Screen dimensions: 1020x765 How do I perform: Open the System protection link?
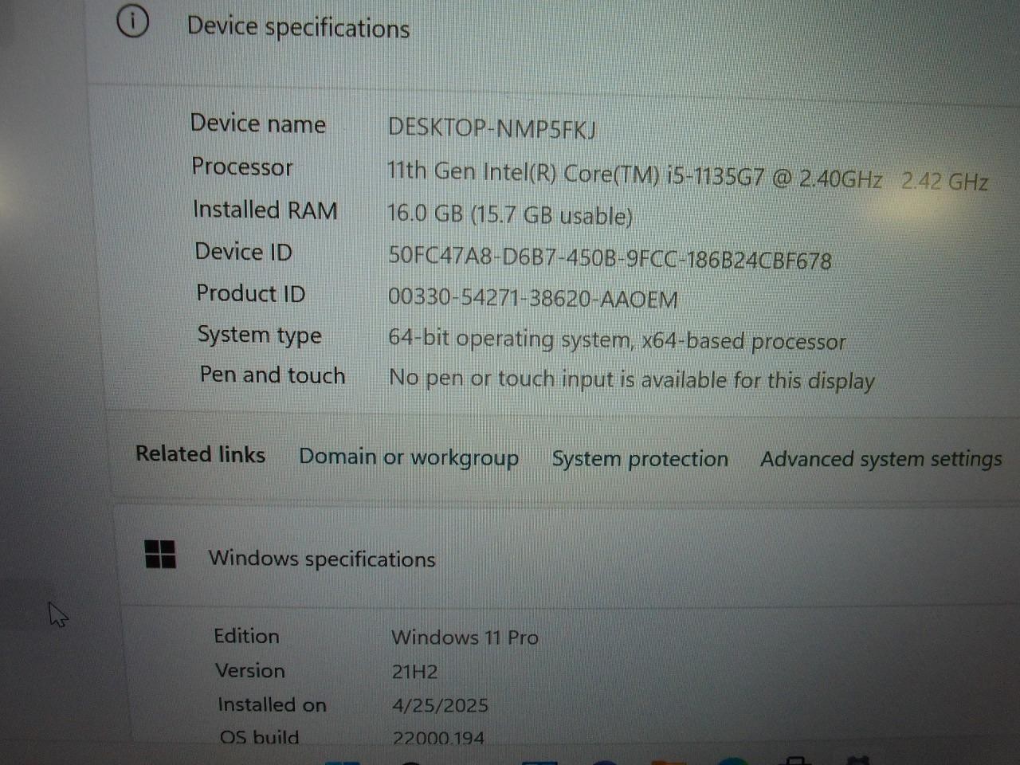click(640, 459)
